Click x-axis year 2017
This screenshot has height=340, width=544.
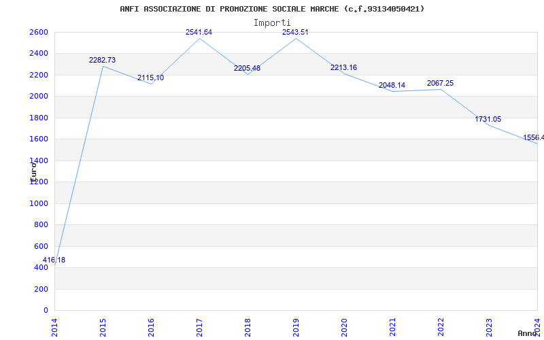199,328
